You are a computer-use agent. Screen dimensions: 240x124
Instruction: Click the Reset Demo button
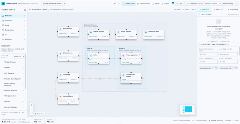coord(129,4)
